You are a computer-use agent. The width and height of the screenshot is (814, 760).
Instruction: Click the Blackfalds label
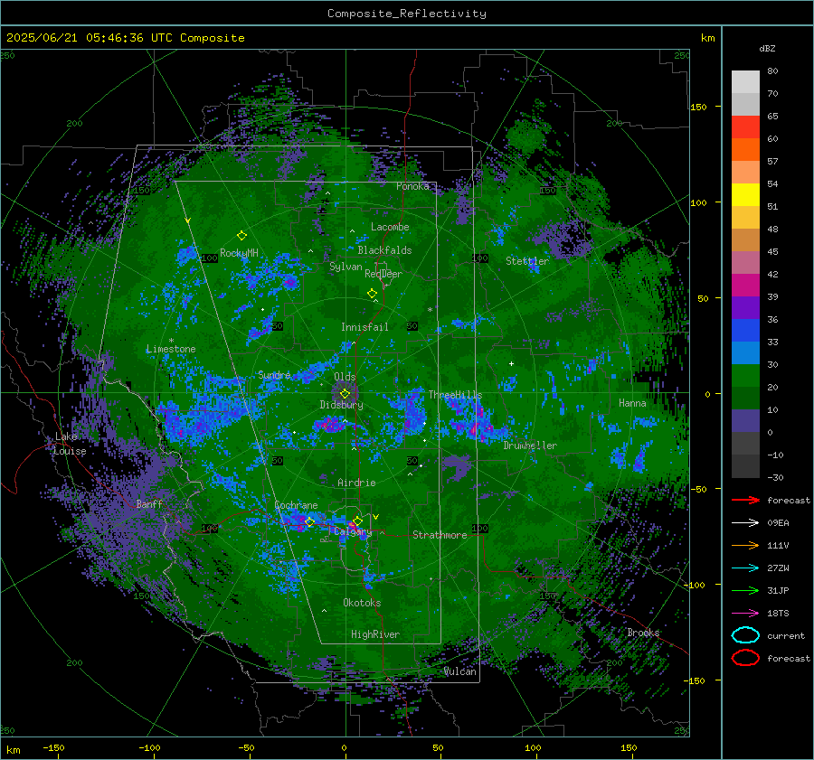coord(384,250)
